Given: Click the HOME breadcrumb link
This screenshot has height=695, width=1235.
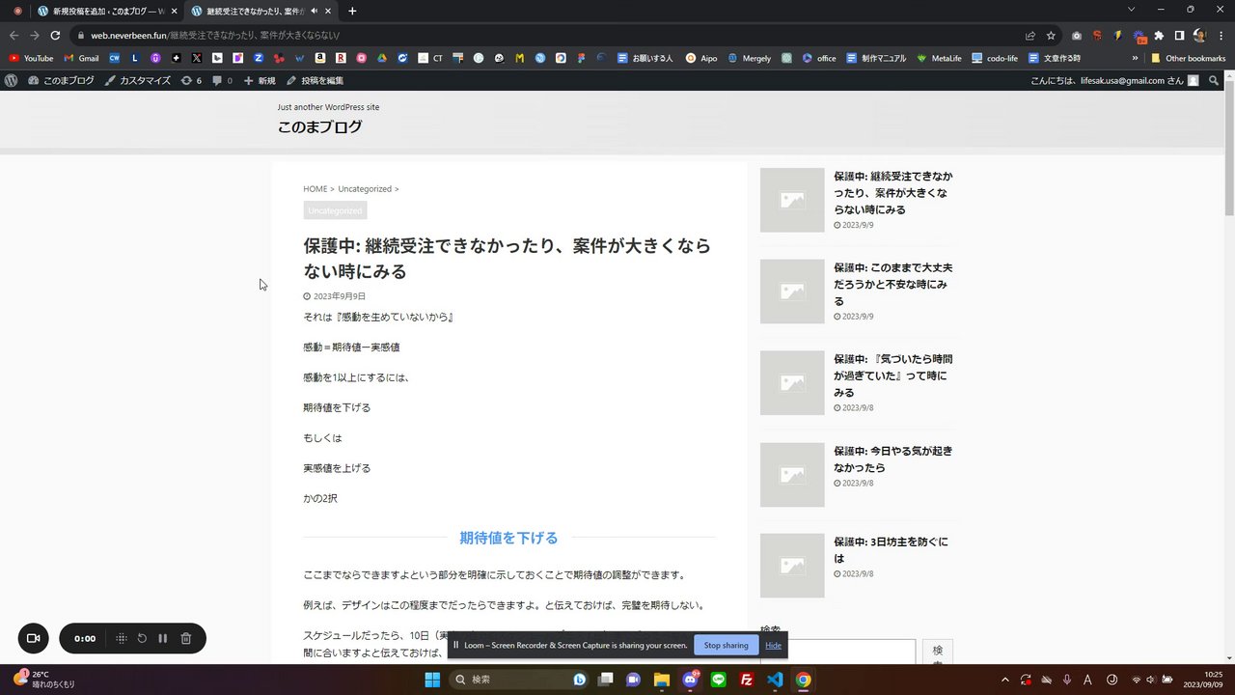Looking at the screenshot, I should coord(316,189).
